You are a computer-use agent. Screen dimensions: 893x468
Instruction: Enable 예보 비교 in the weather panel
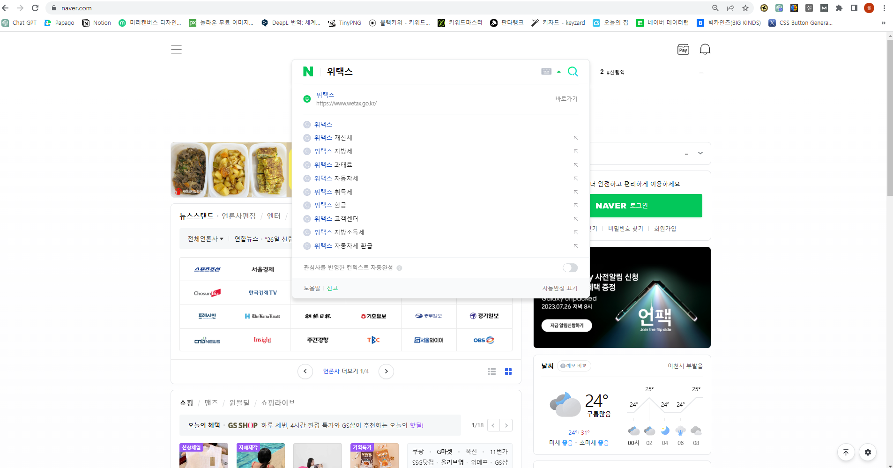[574, 366]
